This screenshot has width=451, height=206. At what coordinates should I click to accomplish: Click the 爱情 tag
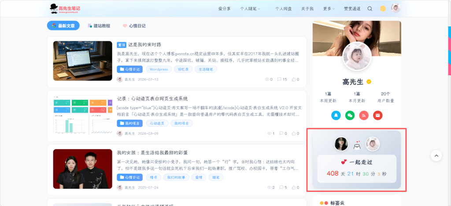[199, 177]
